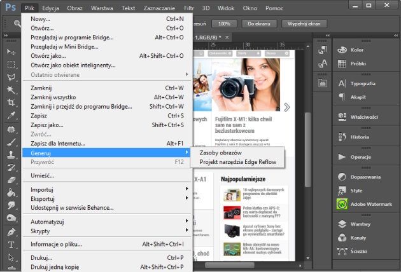Expand the left tools panel chevrons

click(x=6, y=36)
